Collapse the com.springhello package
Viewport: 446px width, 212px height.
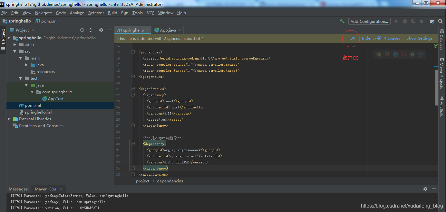(32, 92)
